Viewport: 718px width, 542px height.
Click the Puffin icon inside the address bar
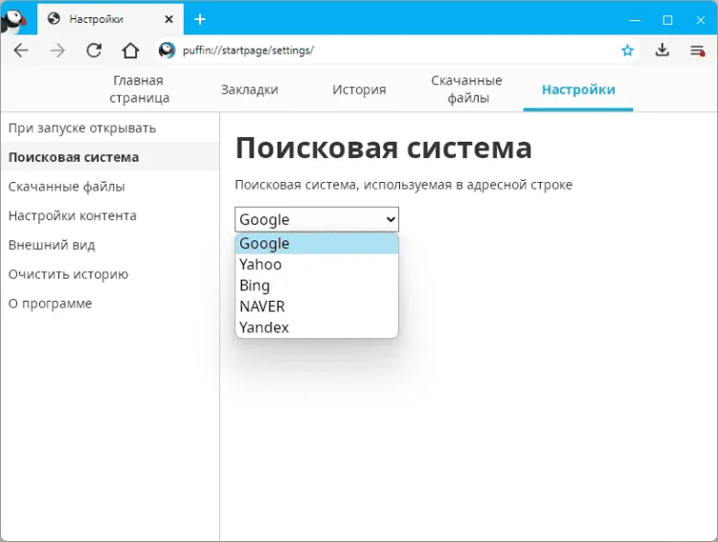168,51
